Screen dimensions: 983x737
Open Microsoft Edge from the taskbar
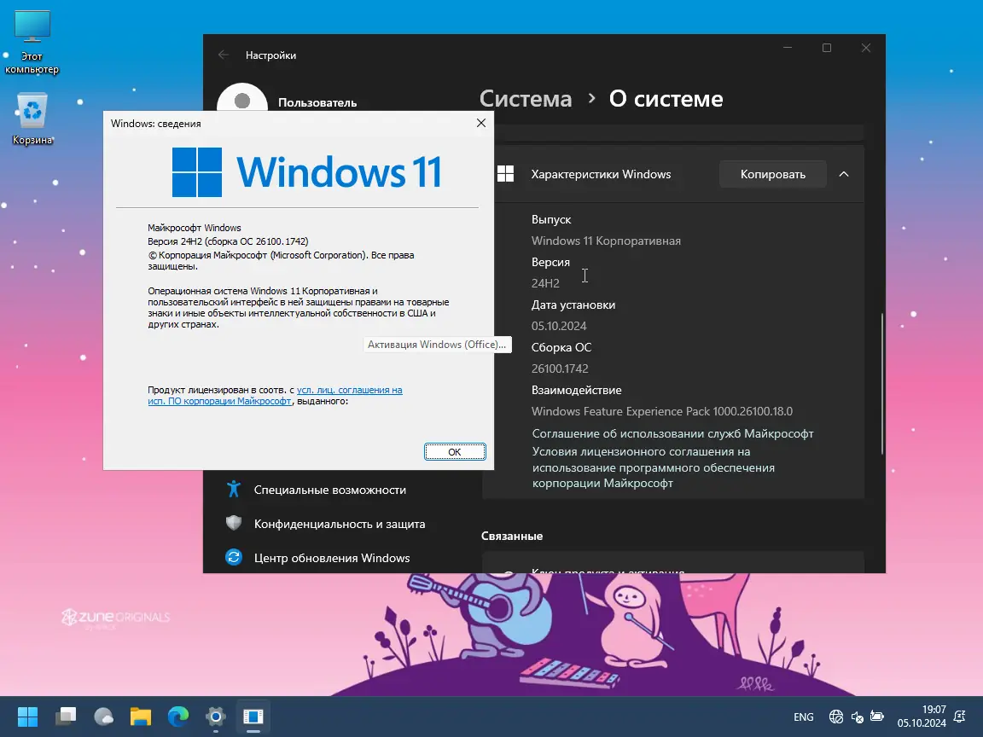pos(177,717)
